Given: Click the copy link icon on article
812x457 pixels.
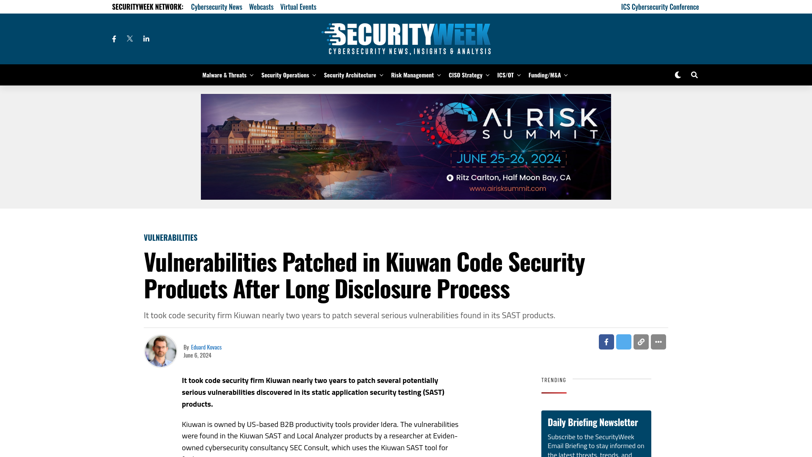Looking at the screenshot, I should (641, 341).
